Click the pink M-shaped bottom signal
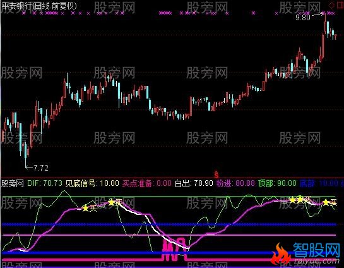This screenshot has height=268, width=344. pos(174,248)
